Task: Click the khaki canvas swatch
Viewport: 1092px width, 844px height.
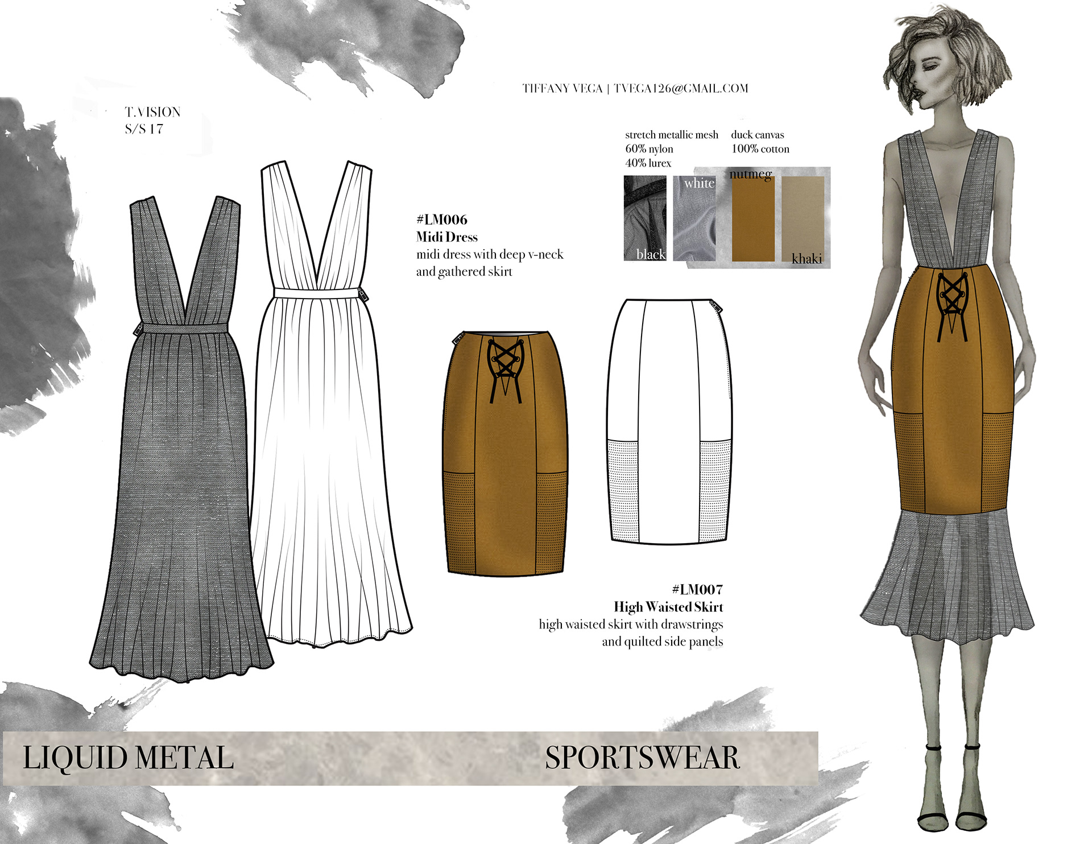Action: click(x=803, y=218)
